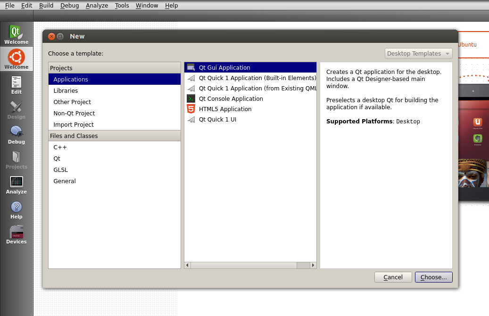Viewport: 489px width, 316px height.
Task: Cancel the New dialog
Action: pos(393,277)
